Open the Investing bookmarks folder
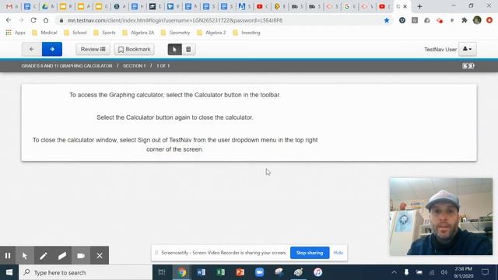This screenshot has width=498, height=280. [247, 33]
